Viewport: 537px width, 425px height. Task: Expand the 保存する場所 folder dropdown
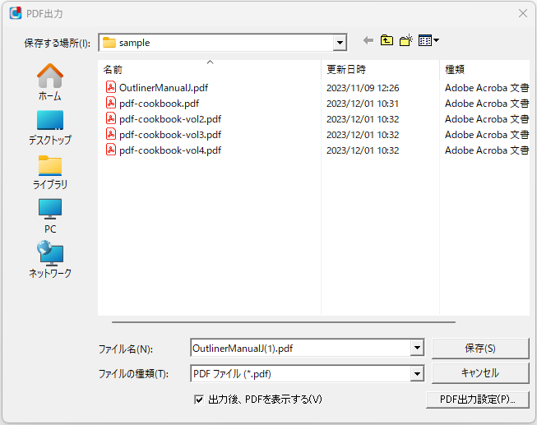340,43
